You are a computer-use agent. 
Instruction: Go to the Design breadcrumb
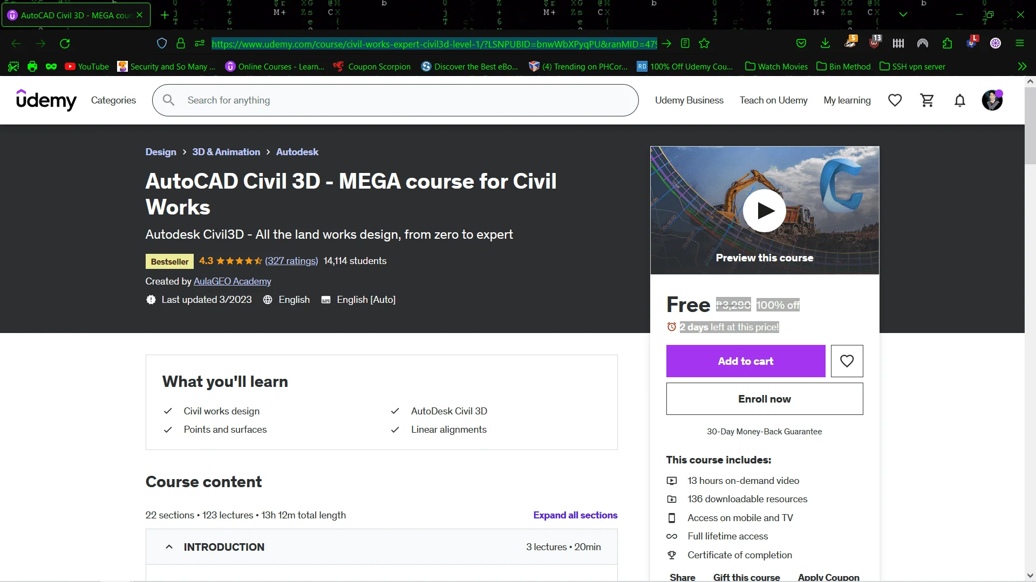point(161,152)
